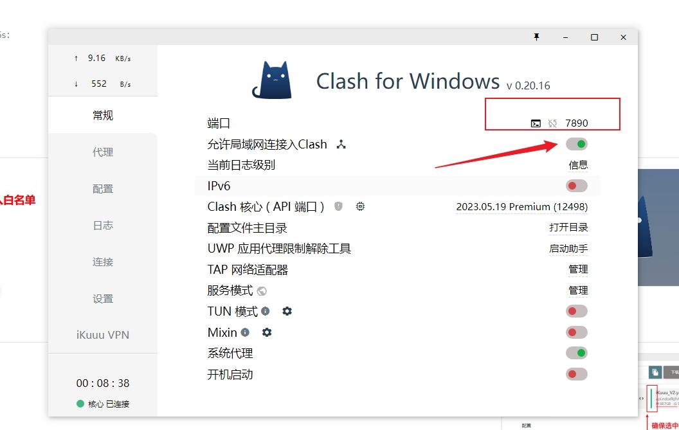Viewport: 679px width, 430px height.
Task: Select the 连接 tab
Action: pos(103,262)
